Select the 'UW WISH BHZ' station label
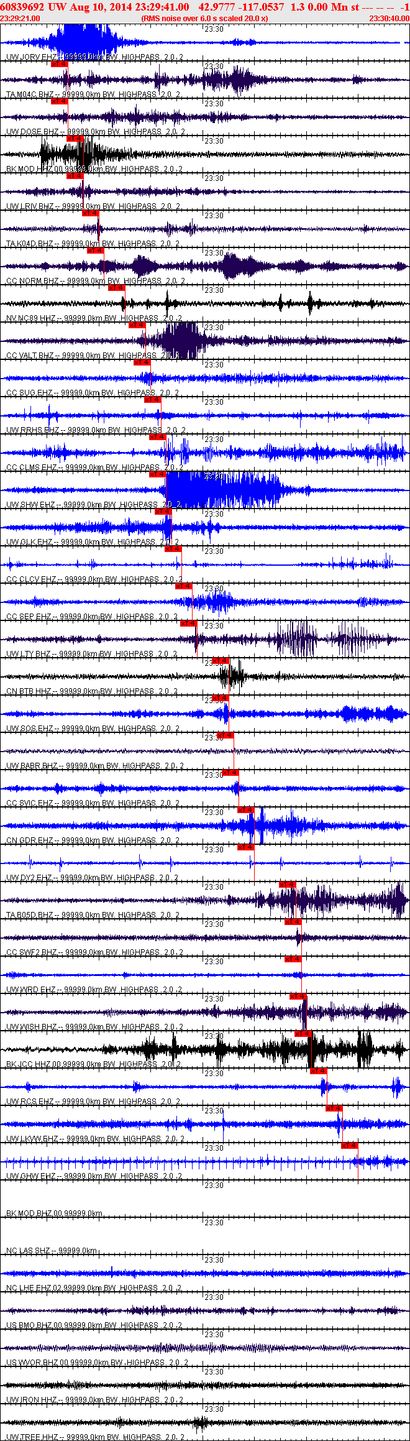The width and height of the screenshot is (410, 1441). point(31,1027)
